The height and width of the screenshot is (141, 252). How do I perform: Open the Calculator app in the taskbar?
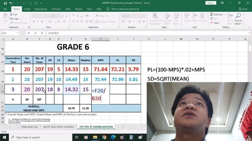click(x=131, y=137)
